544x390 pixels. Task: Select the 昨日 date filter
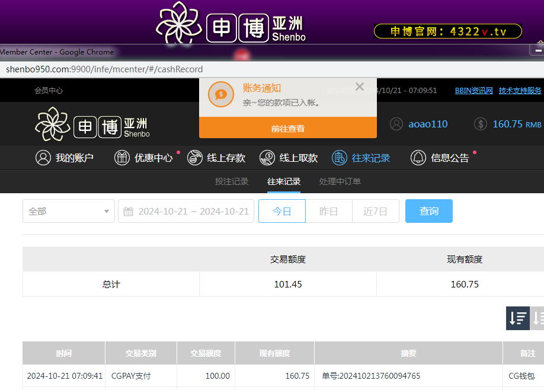click(x=328, y=211)
